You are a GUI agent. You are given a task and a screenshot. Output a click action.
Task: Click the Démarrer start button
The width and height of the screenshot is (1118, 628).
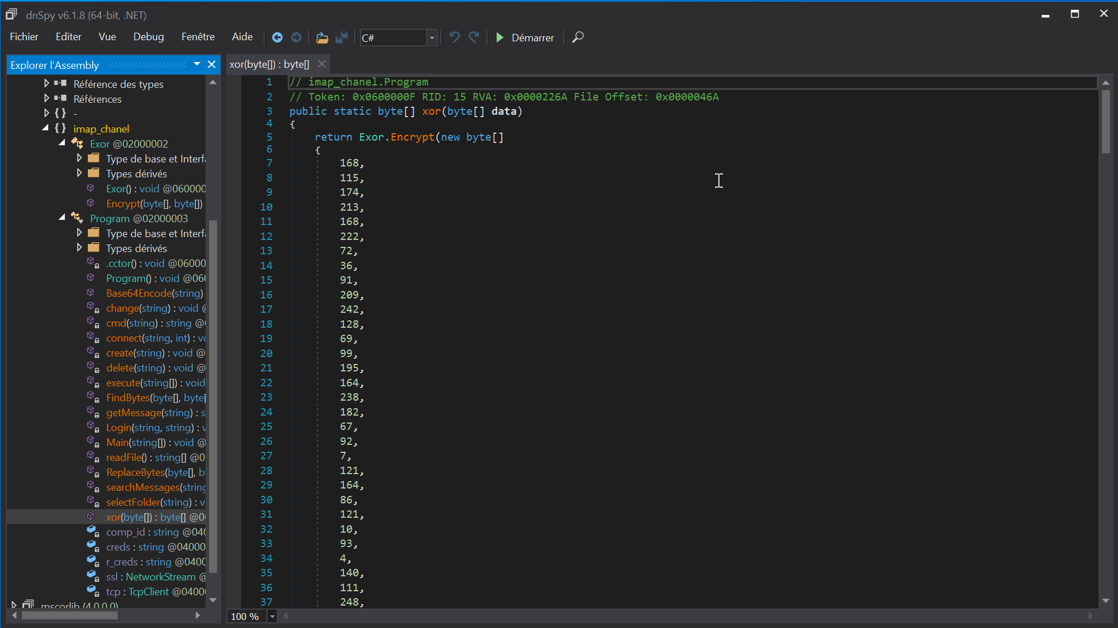525,37
